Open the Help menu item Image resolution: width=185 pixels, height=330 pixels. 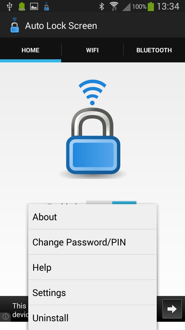92,267
